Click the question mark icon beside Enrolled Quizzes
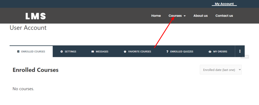The height and width of the screenshot is (105, 259). tap(167, 52)
